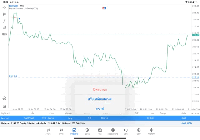Viewport: 200px width, 140px height.
Task: Activate the crosshair tool
Action: coord(4,7)
